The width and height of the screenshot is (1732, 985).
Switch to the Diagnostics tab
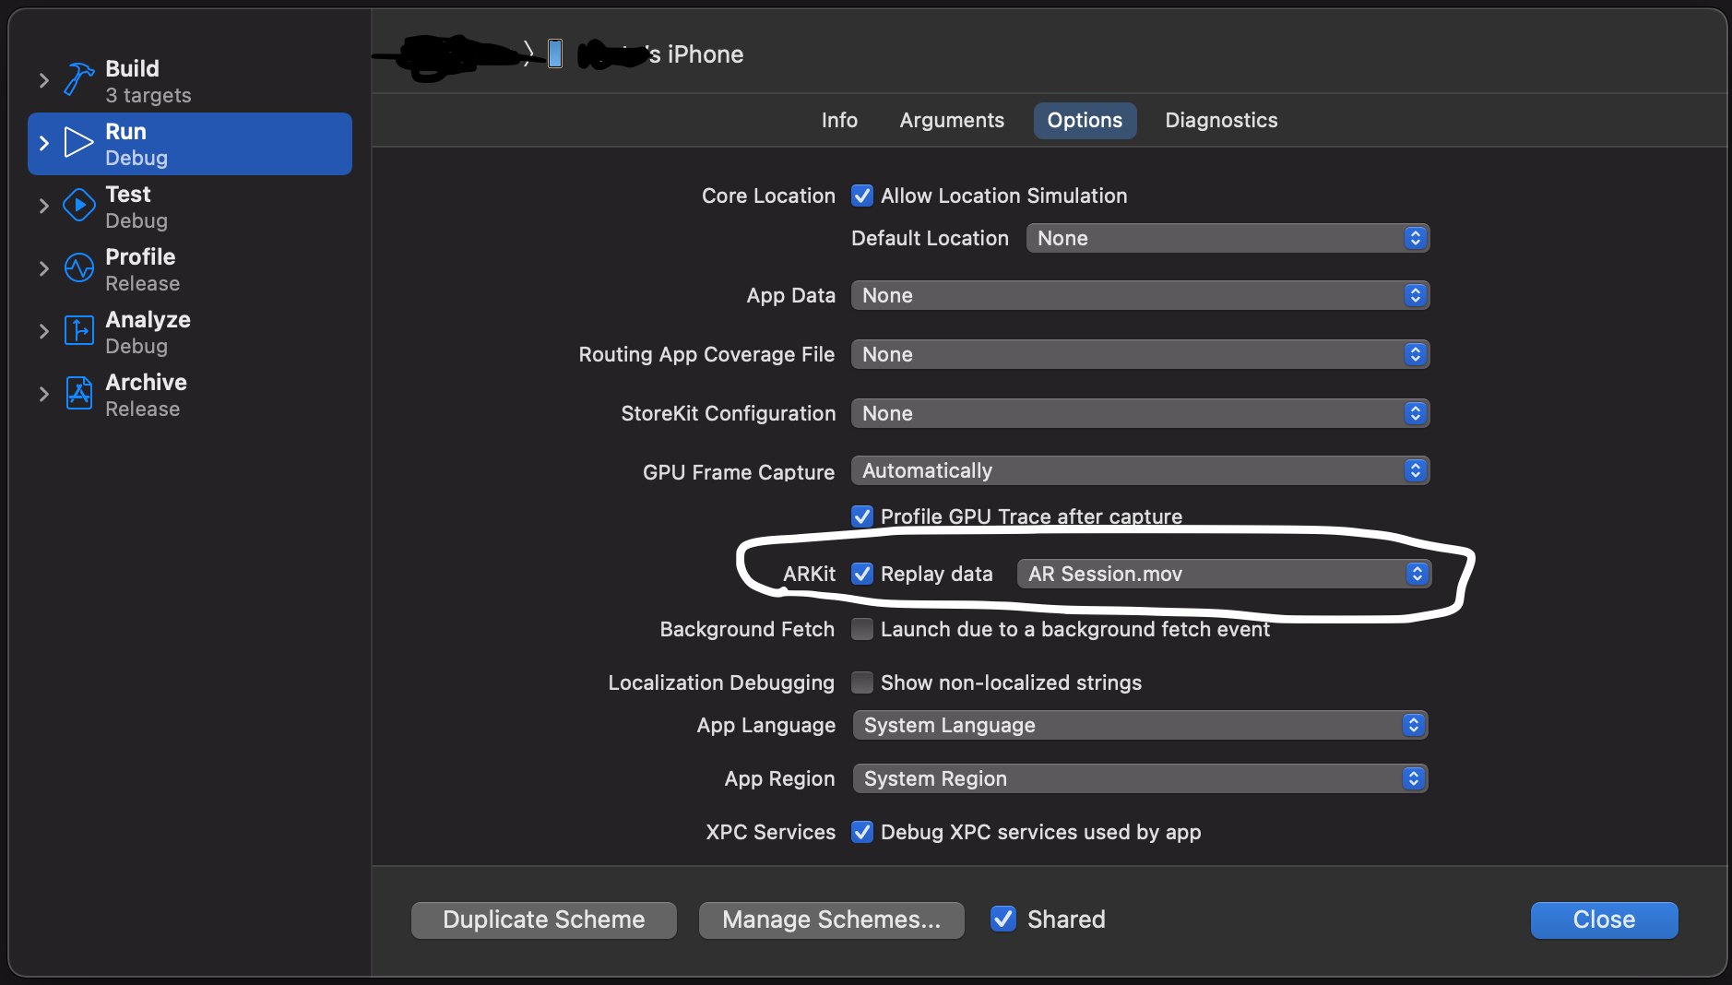tap(1221, 120)
